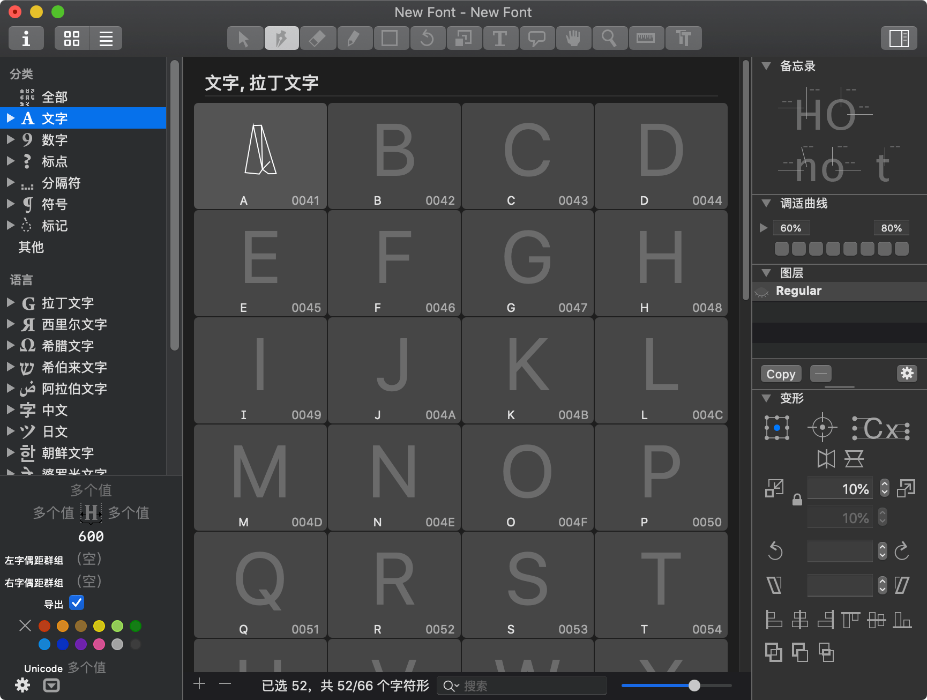Click the scale up icon
This screenshot has width=927, height=700.
pyautogui.click(x=906, y=488)
